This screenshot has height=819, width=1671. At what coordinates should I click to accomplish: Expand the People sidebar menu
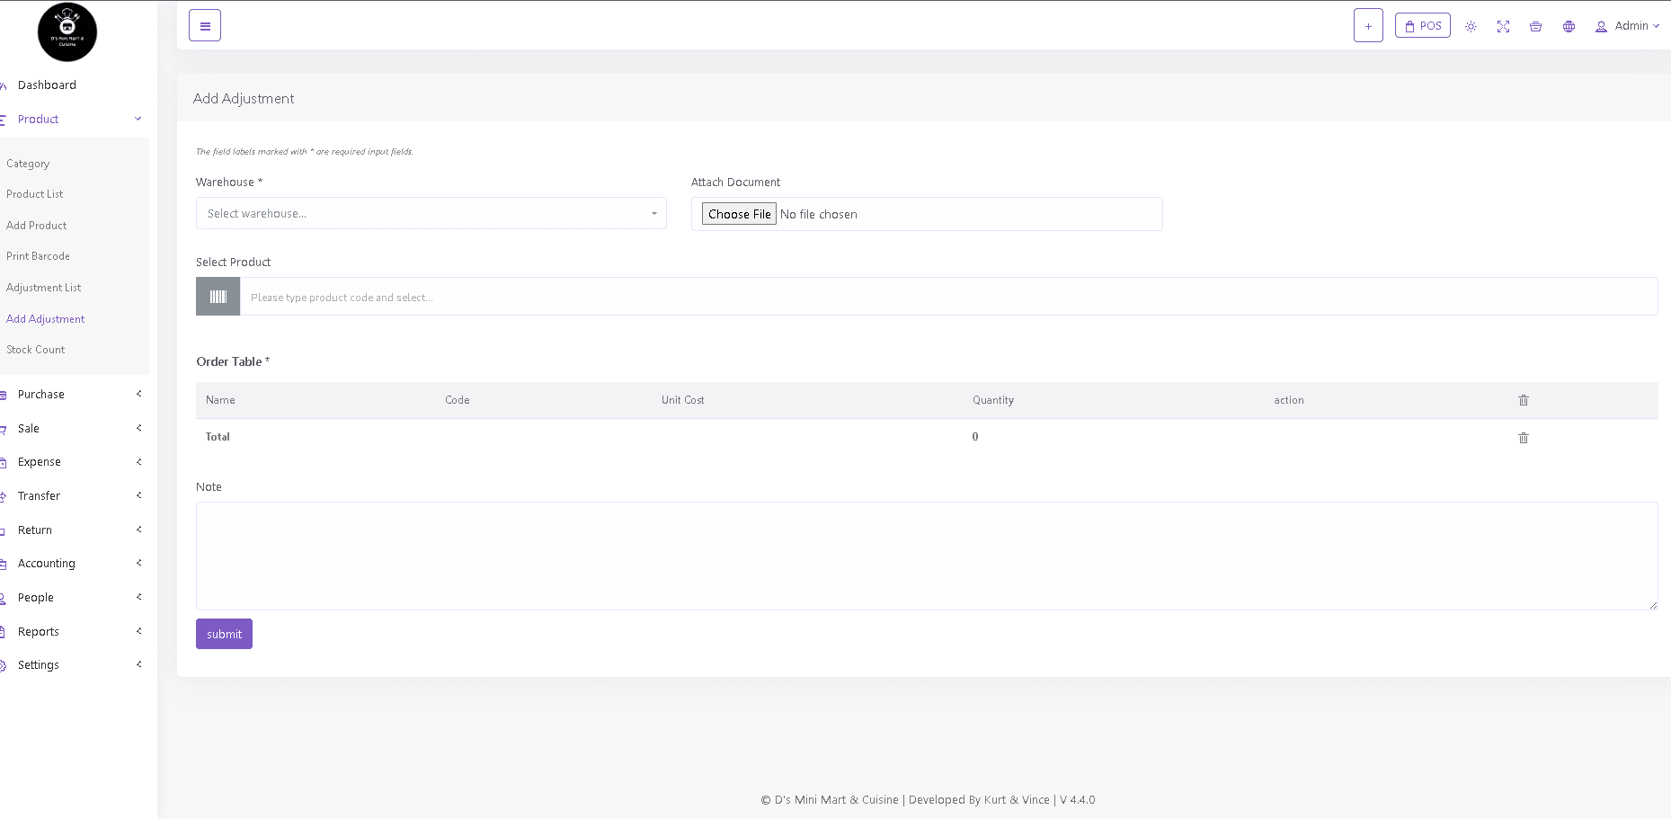coord(75,597)
